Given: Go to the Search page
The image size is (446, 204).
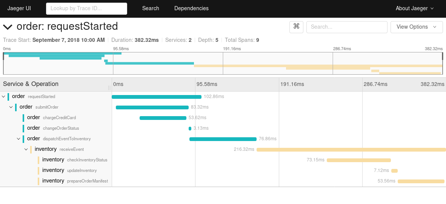Looking at the screenshot, I should click(x=151, y=8).
